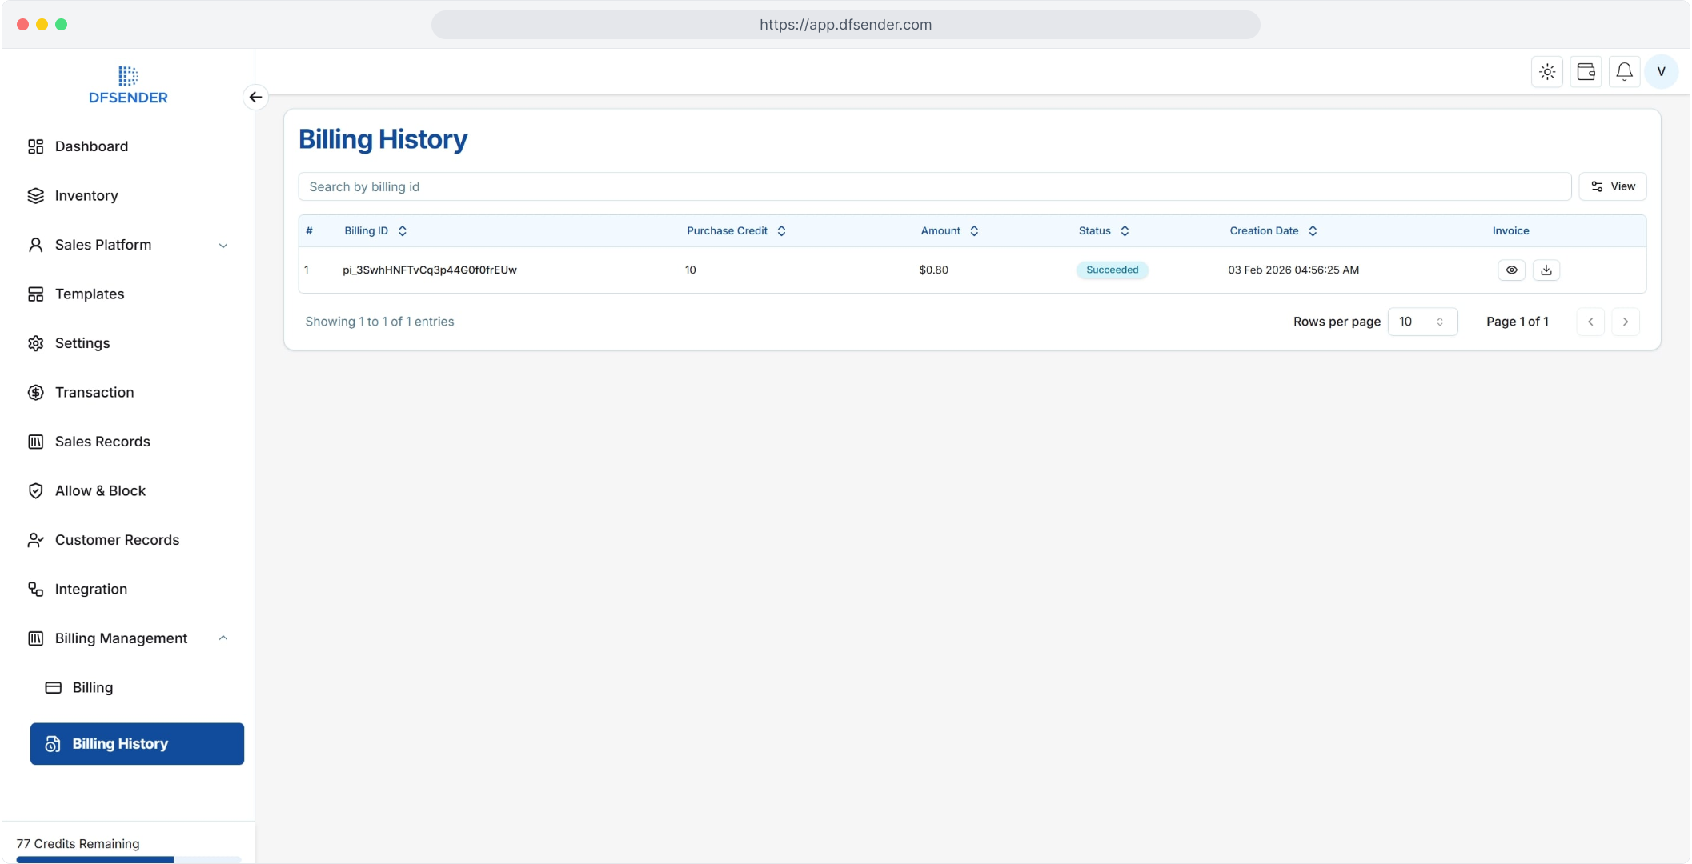Open the notifications bell

(x=1624, y=72)
